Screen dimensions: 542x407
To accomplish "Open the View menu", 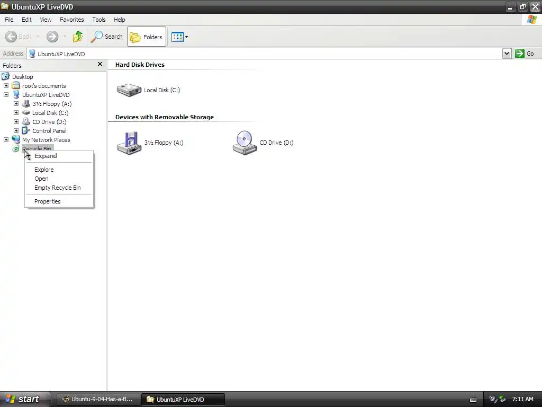I will point(46,20).
